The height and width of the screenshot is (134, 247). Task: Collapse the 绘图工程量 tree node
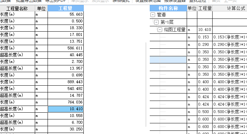click(160, 30)
